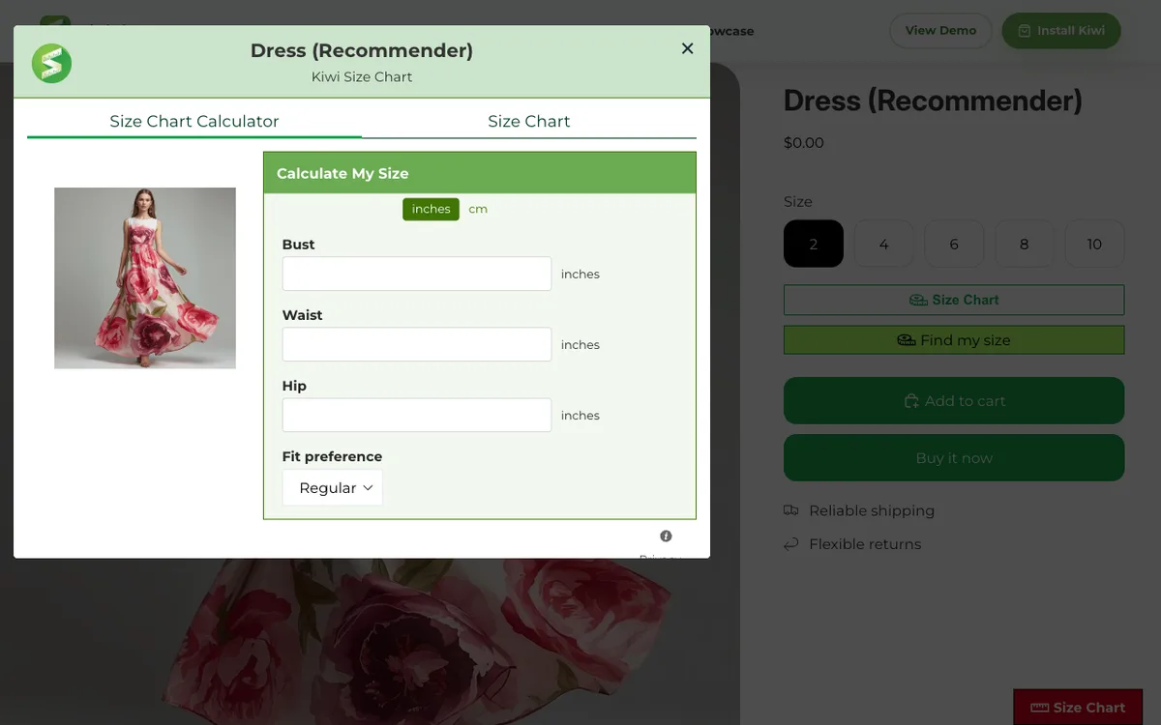Click the Dress (Recommender) product title

pos(933,100)
